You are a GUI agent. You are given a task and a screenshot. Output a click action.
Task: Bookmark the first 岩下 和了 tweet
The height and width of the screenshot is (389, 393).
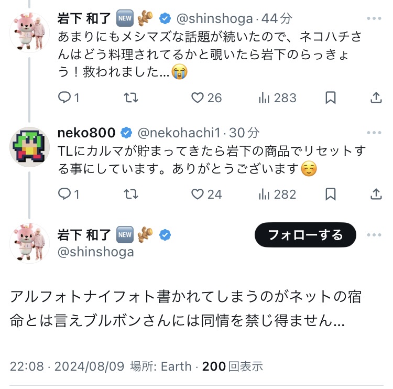point(331,98)
